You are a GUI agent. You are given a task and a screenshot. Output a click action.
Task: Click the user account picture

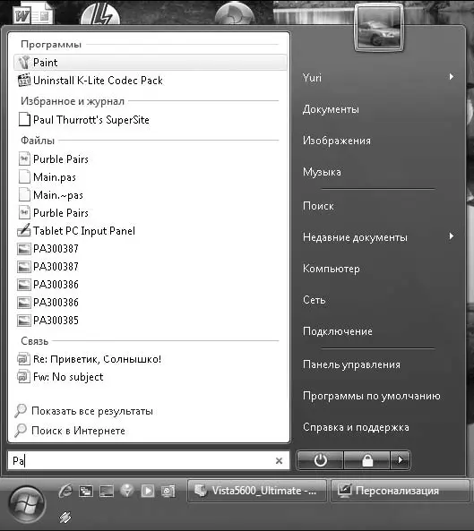tap(379, 30)
